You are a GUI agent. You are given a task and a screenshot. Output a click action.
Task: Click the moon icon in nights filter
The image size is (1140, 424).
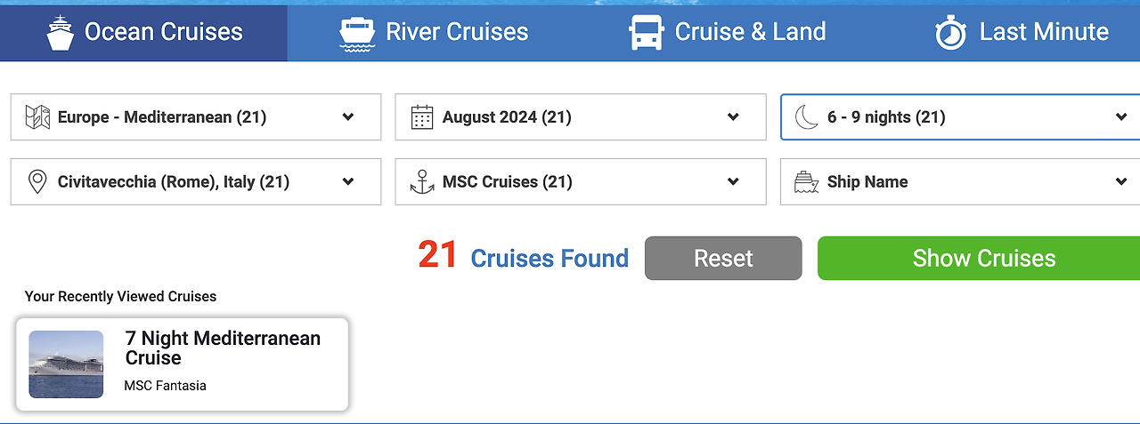(807, 117)
